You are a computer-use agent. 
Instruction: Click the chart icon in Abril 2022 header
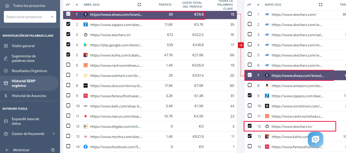click(x=68, y=5)
